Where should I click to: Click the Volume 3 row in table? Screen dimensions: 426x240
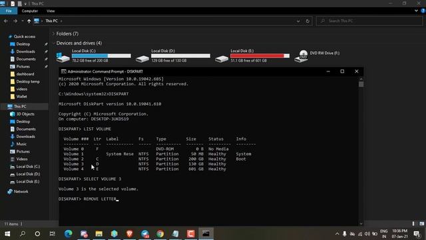point(145,164)
